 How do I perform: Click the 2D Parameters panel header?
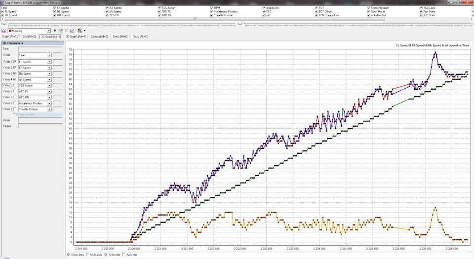click(x=33, y=43)
